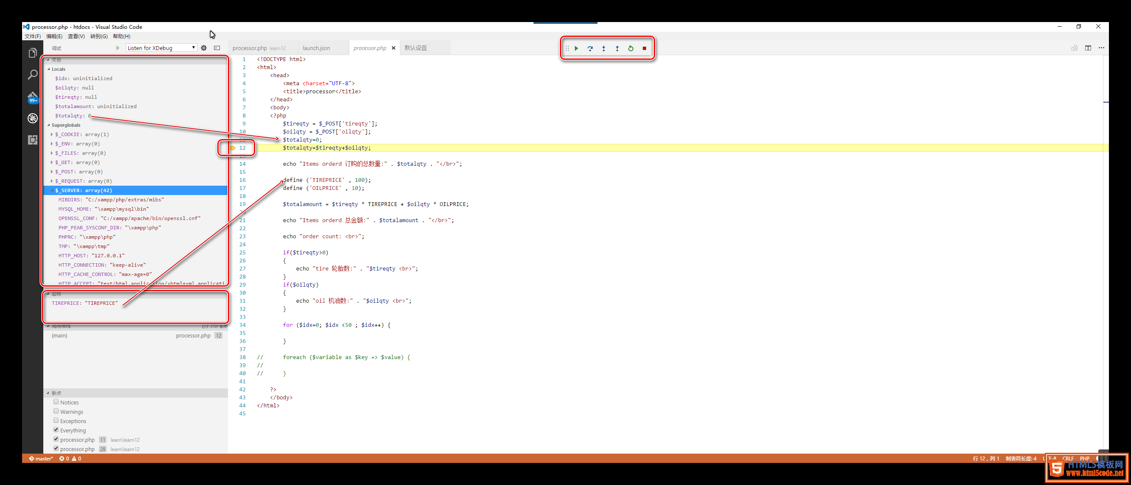Start debugging with green play arrow
1131x485 pixels.
pos(118,48)
